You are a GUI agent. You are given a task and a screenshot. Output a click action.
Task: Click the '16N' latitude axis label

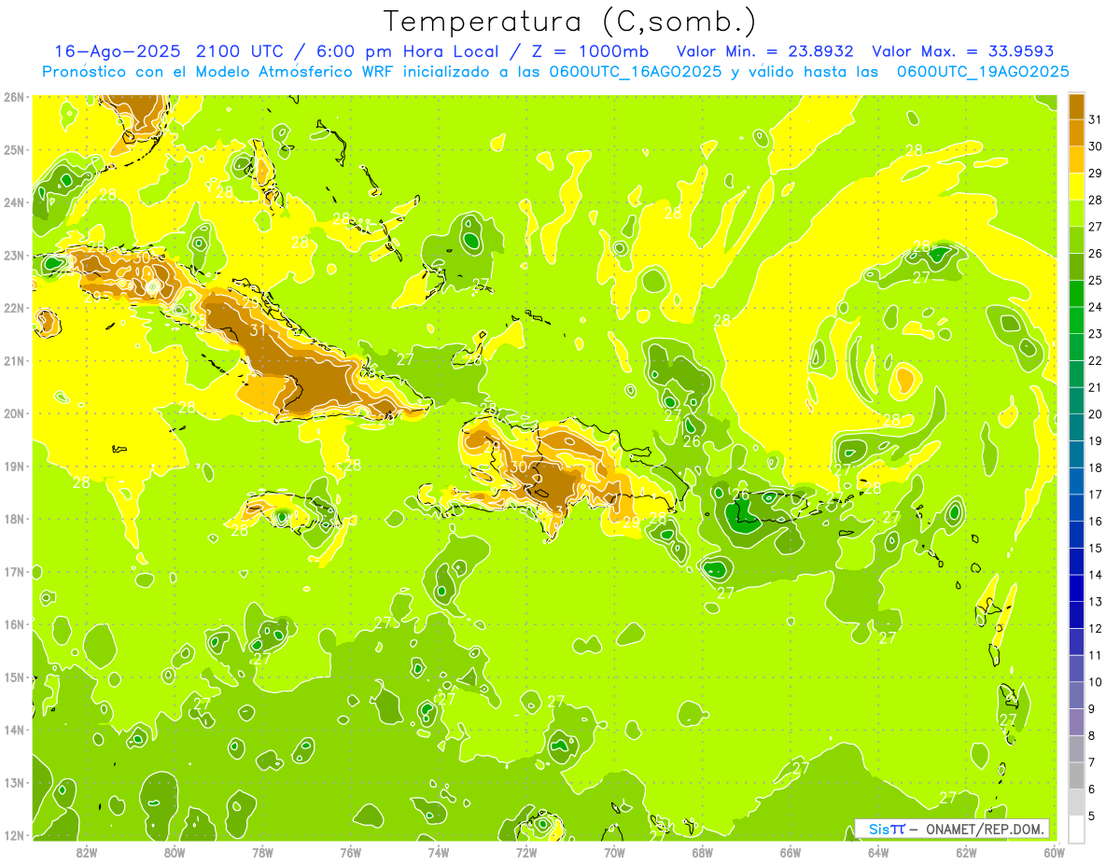click(x=14, y=624)
